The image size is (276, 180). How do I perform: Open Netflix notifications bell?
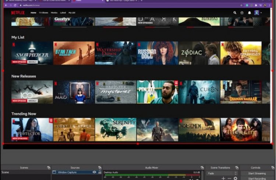pyautogui.click(x=250, y=12)
